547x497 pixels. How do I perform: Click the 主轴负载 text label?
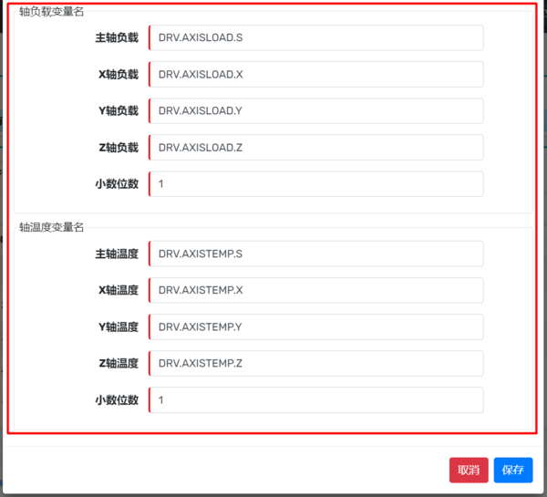coord(117,38)
